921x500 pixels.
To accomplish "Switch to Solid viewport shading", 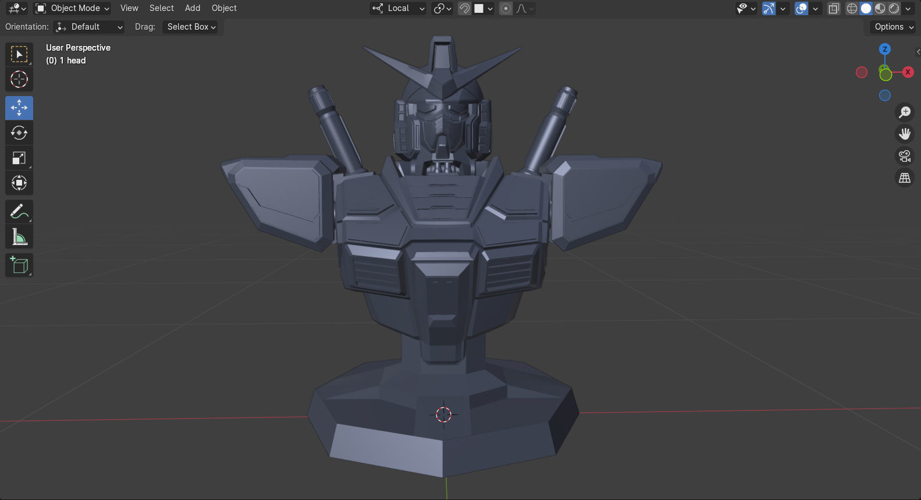I will click(x=866, y=8).
